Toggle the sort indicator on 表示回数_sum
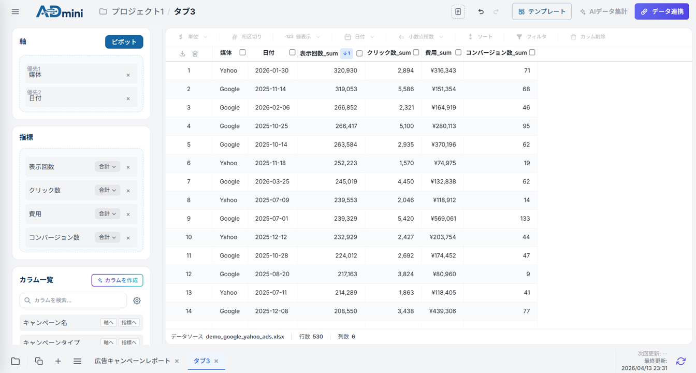696x373 pixels. tap(347, 53)
